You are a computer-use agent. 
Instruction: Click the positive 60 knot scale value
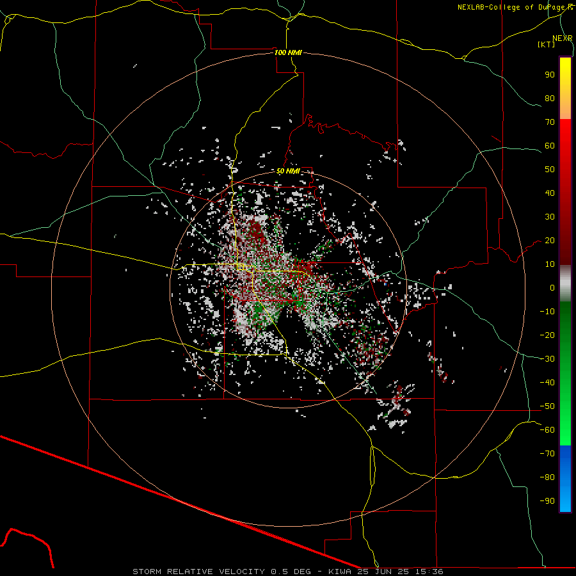[x=550, y=145]
